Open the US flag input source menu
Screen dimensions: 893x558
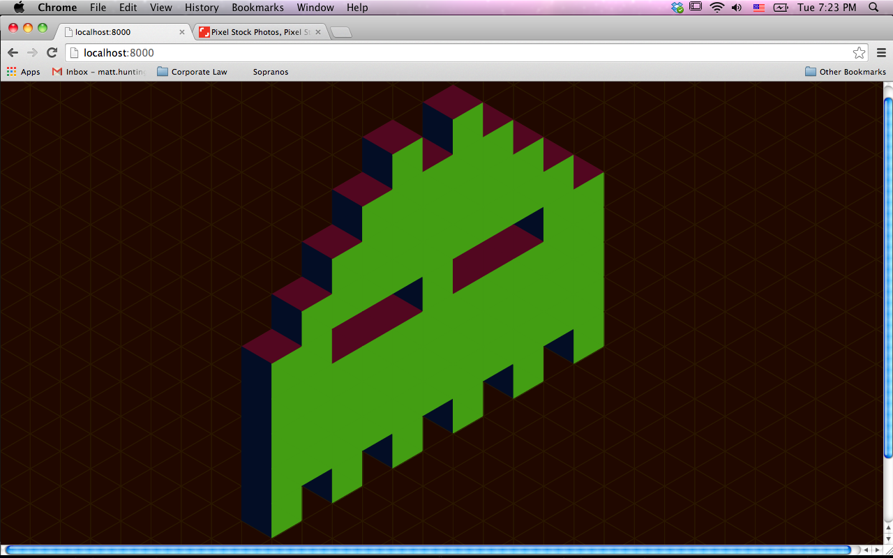click(759, 8)
